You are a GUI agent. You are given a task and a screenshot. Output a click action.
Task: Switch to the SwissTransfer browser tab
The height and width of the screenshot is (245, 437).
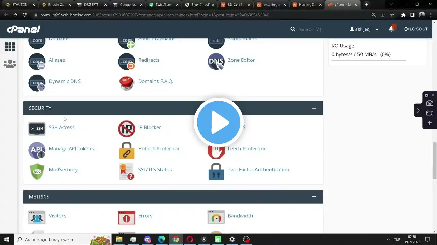point(164,5)
